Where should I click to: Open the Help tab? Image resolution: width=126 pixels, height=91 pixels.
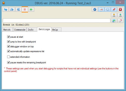[56, 30]
